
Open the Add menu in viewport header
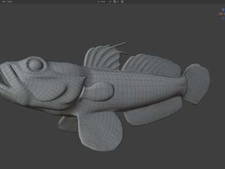(x=4, y=1)
